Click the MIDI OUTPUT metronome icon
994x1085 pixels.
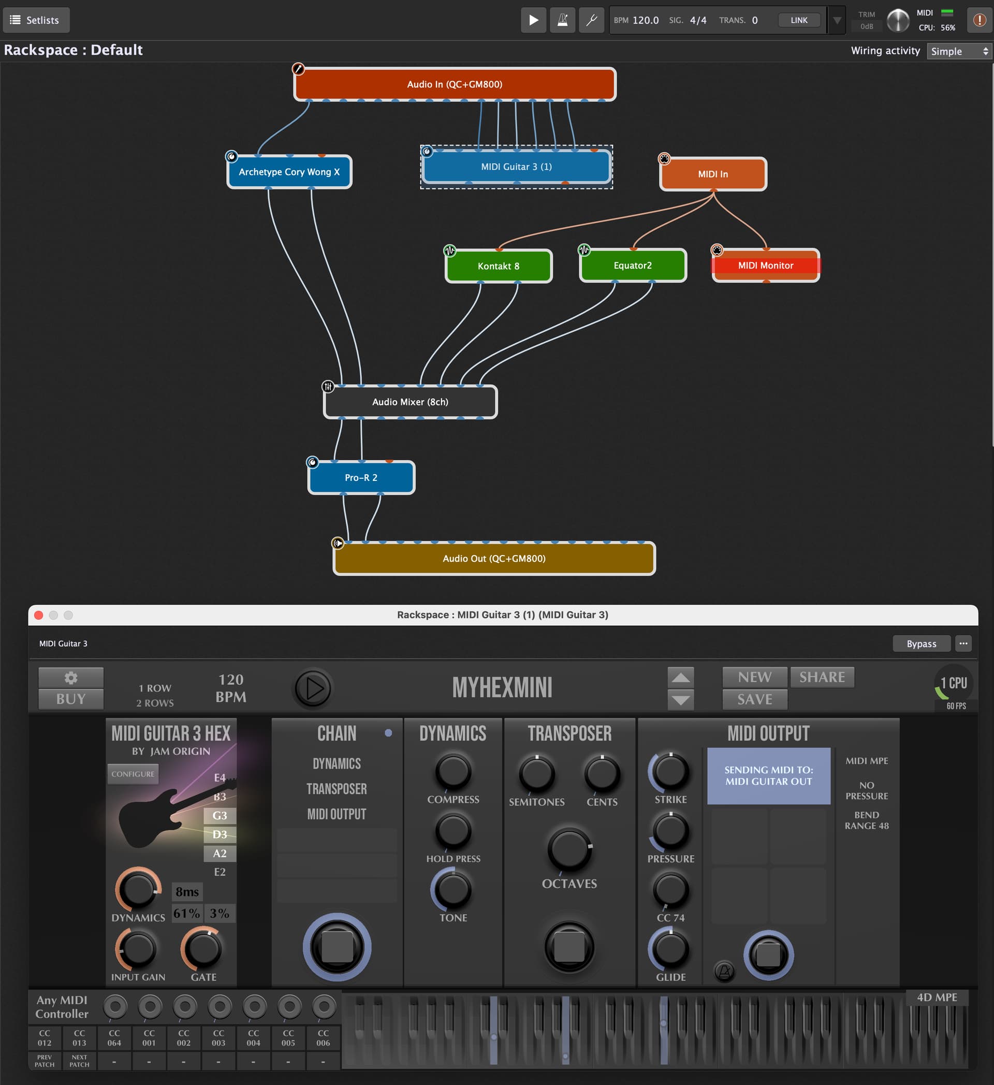tap(724, 972)
